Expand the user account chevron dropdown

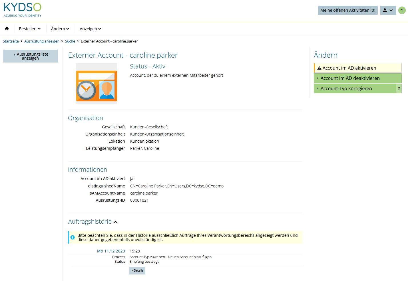pos(391,10)
